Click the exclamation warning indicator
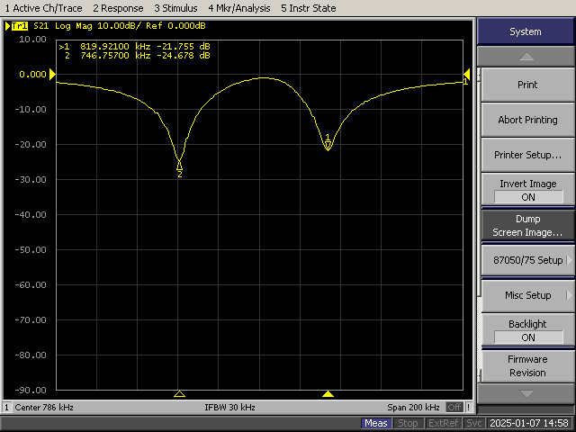The image size is (576, 432). click(468, 407)
